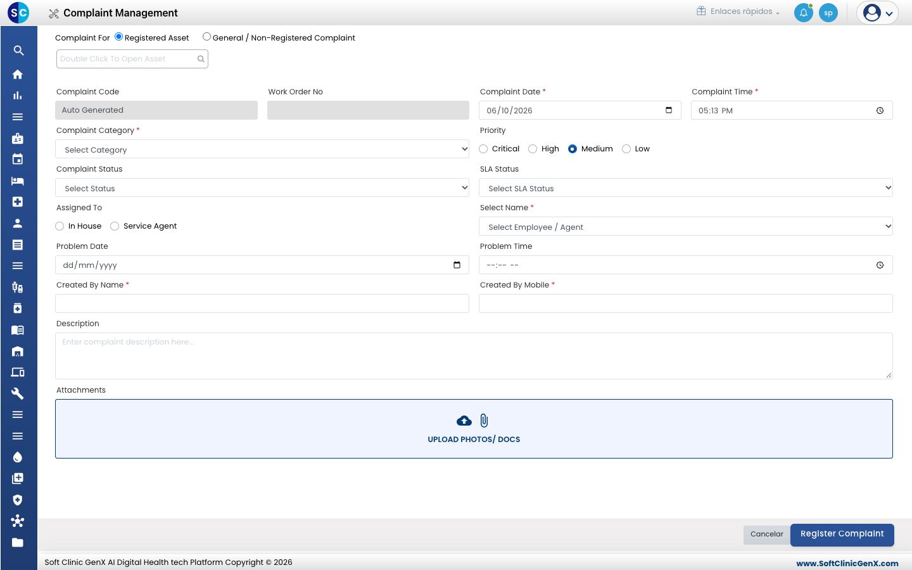Set priority to High
This screenshot has height=570, width=912.
[533, 149]
